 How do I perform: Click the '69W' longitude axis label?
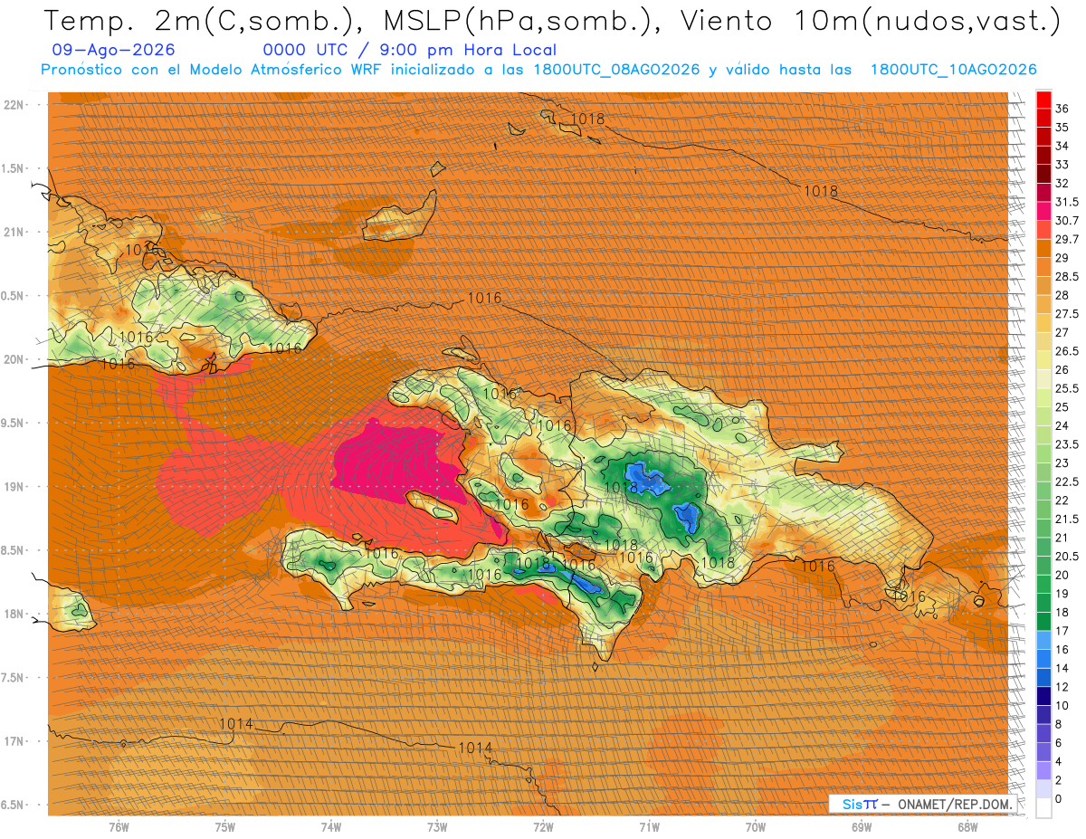(862, 827)
